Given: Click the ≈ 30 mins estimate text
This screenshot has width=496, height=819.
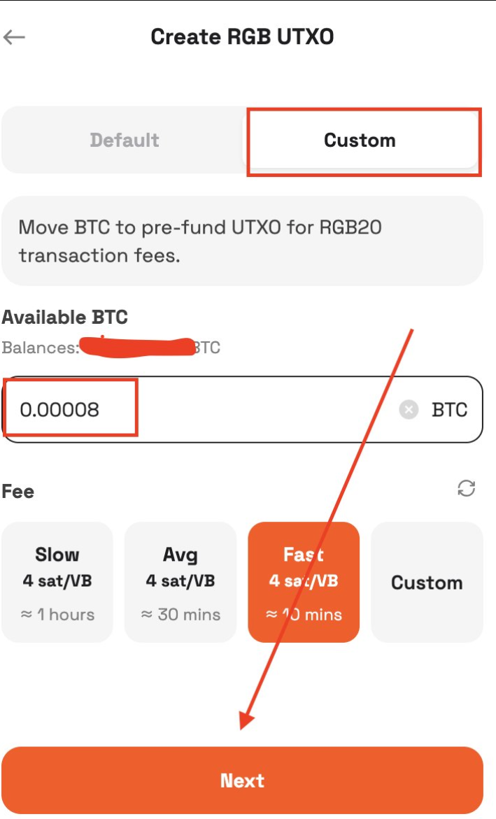Looking at the screenshot, I should (180, 614).
